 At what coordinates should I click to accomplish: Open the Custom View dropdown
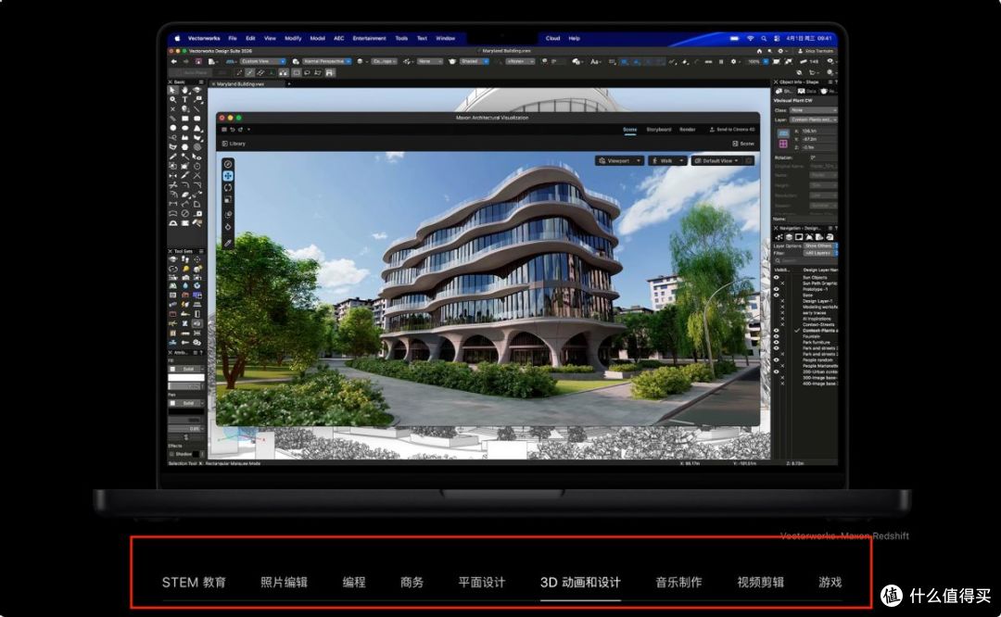click(x=262, y=61)
